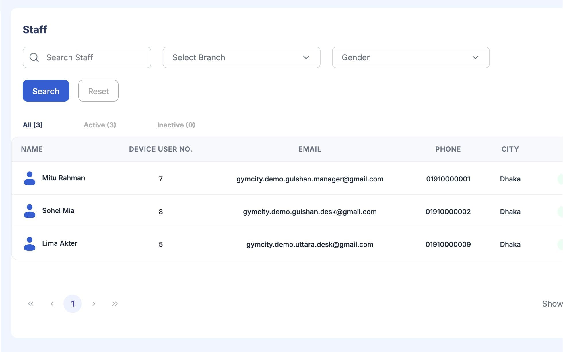Go to next page arrow

pyautogui.click(x=94, y=304)
